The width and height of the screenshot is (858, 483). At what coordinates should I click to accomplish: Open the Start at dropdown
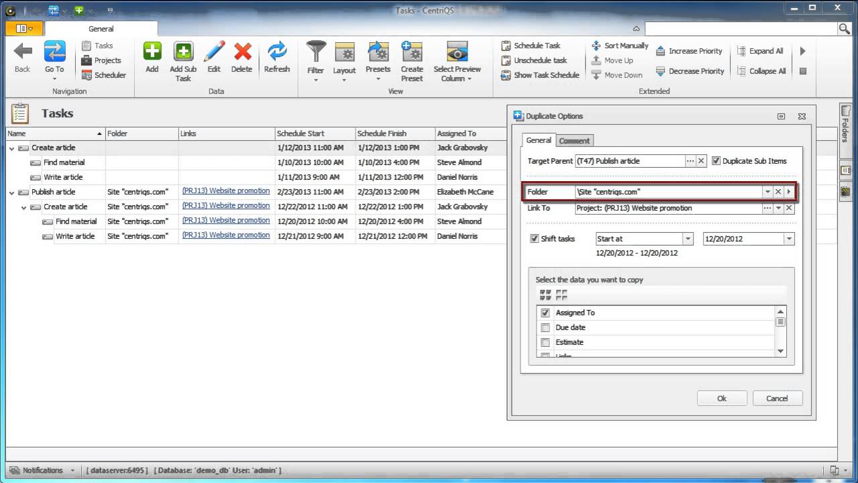(688, 239)
